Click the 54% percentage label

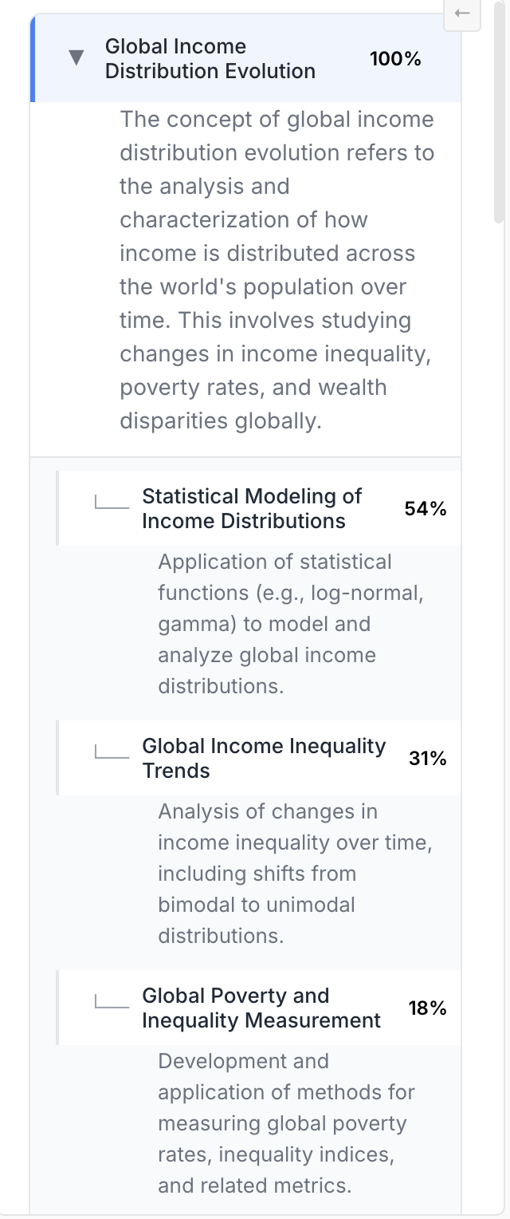click(426, 509)
